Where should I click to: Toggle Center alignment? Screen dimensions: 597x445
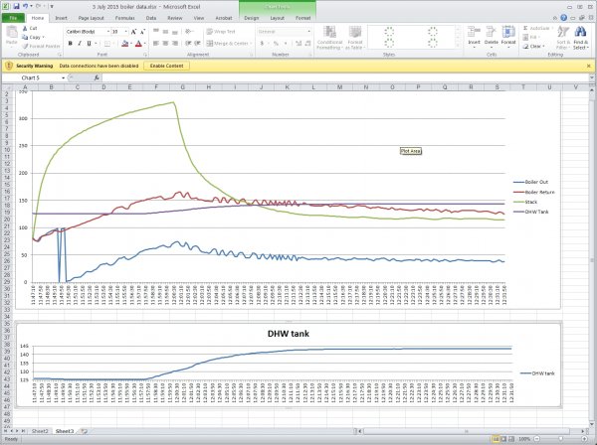[165, 44]
